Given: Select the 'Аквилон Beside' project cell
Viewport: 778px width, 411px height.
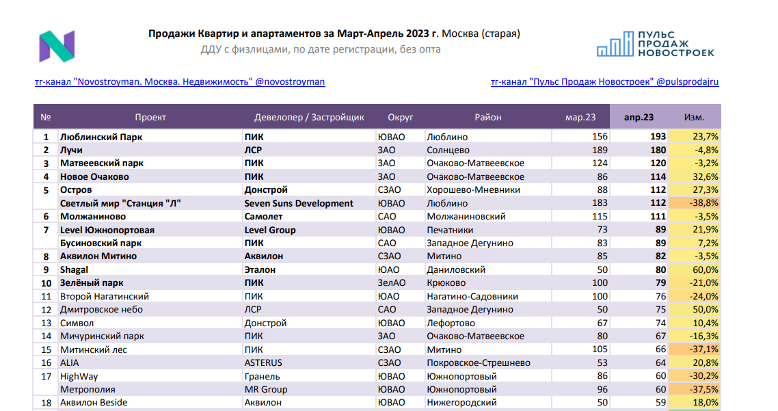Looking at the screenshot, I should [x=150, y=403].
